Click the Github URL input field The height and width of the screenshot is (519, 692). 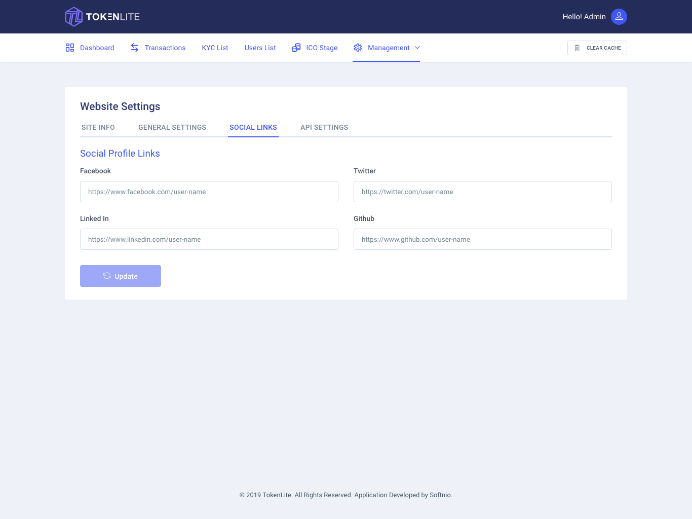coord(482,239)
